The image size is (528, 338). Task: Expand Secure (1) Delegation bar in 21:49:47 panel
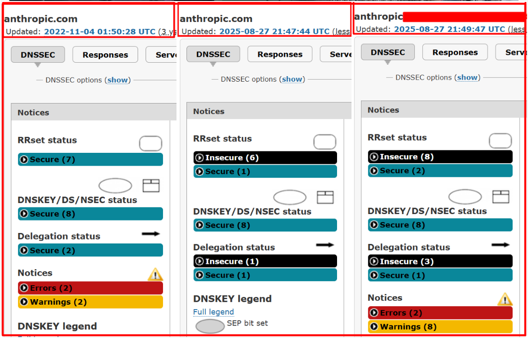tap(440, 275)
